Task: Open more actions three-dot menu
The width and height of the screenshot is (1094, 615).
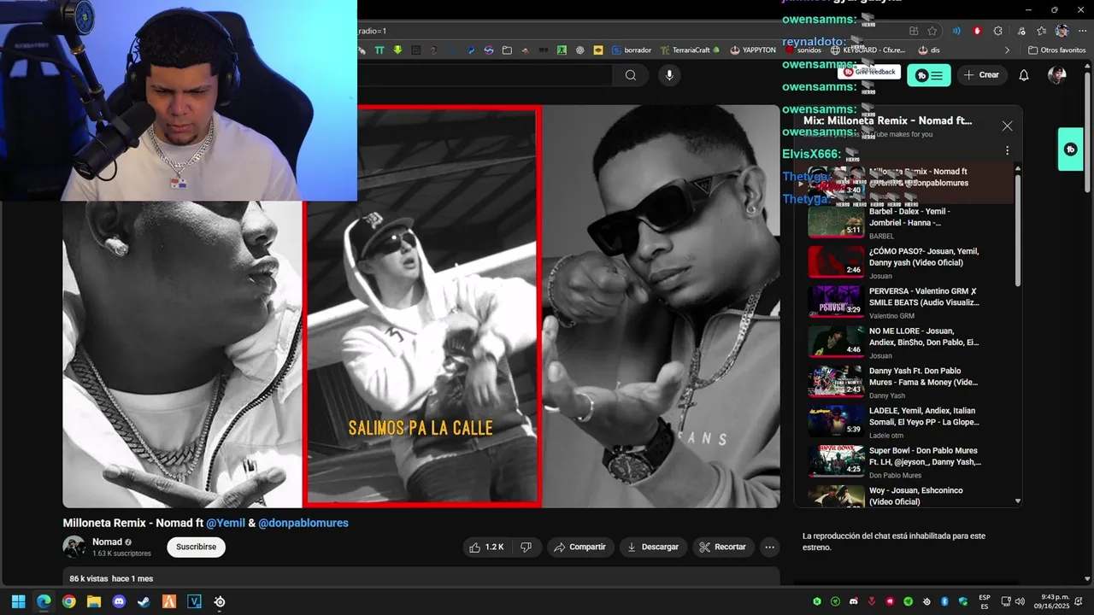Action: point(769,547)
